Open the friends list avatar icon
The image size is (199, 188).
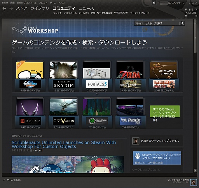pos(194,182)
